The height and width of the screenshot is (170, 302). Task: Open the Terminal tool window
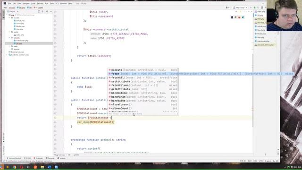point(50,158)
